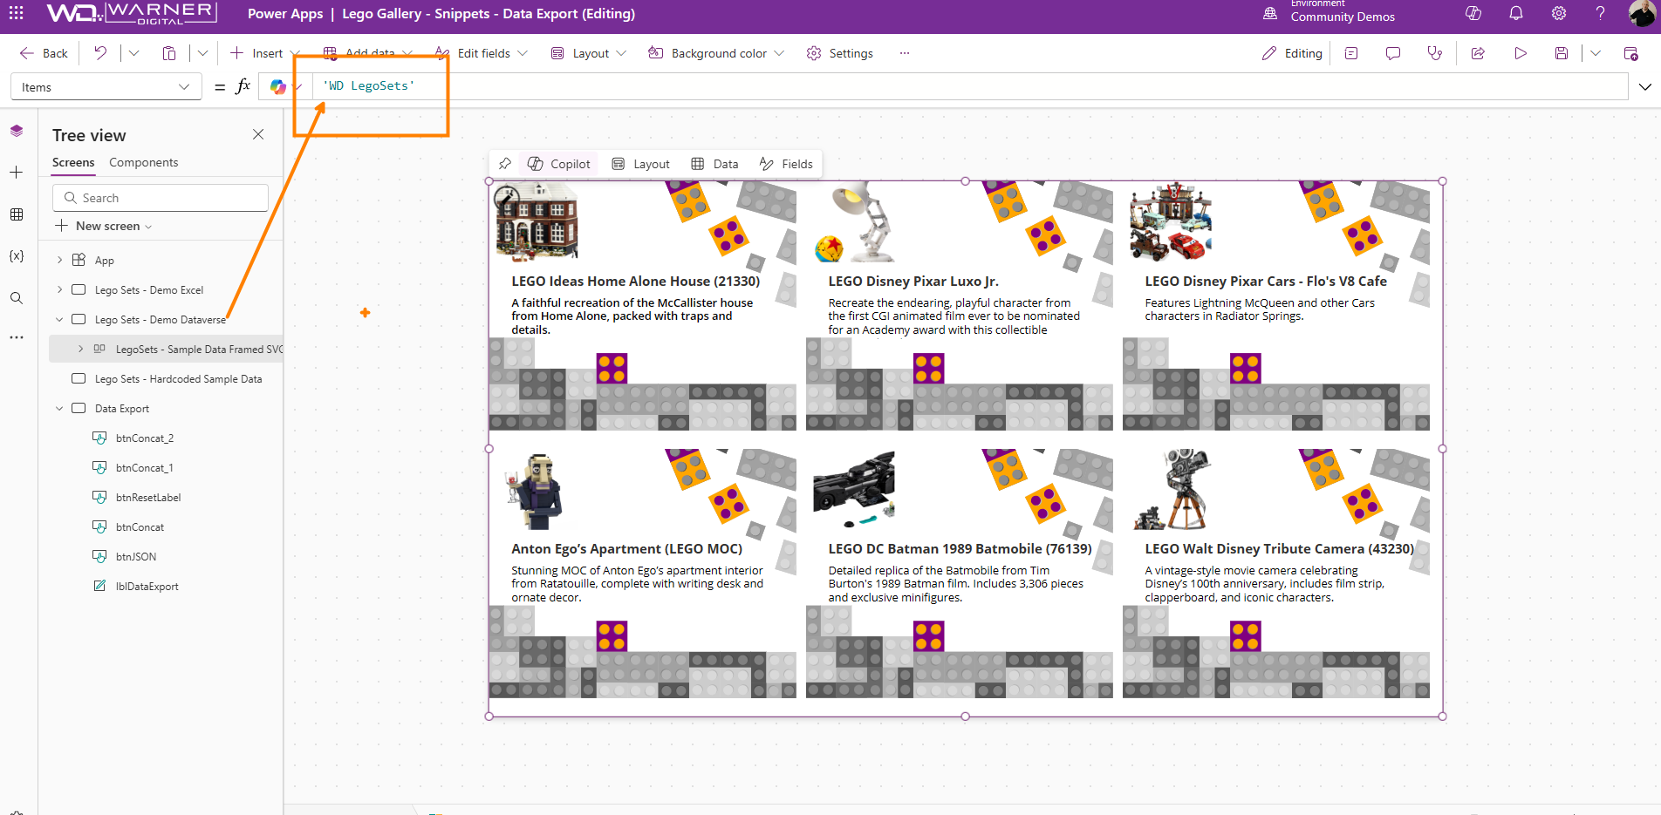
Task: Collapse the Data Export screen node
Action: click(x=59, y=409)
